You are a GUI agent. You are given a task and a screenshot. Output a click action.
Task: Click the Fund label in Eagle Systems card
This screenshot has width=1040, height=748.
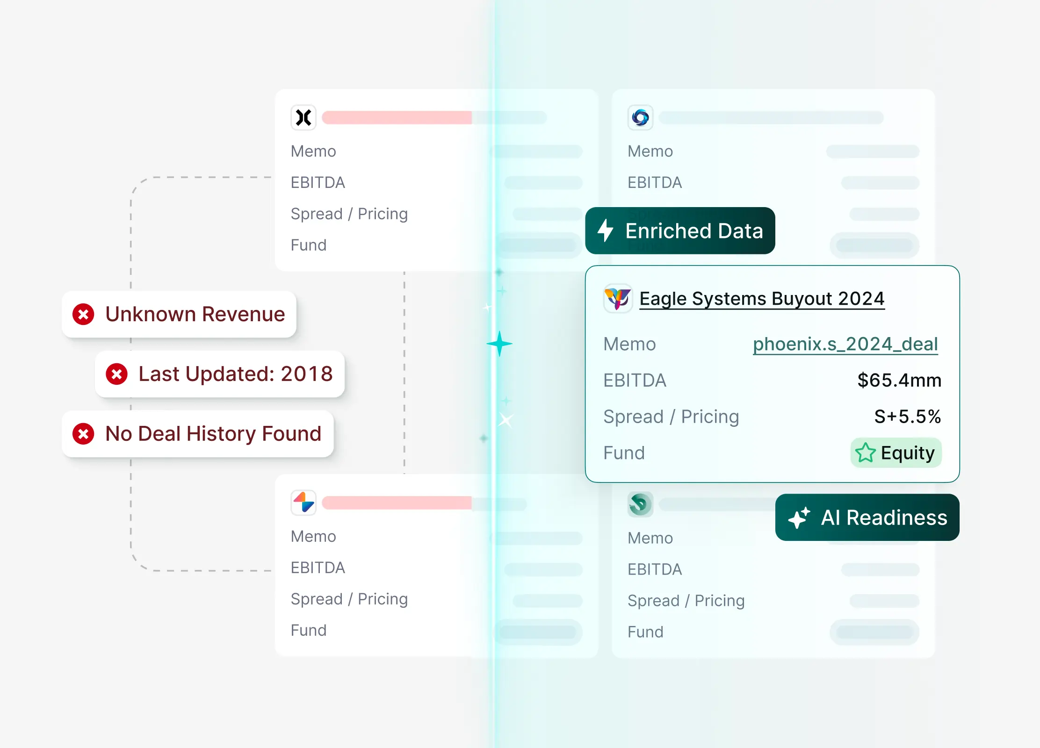(624, 453)
